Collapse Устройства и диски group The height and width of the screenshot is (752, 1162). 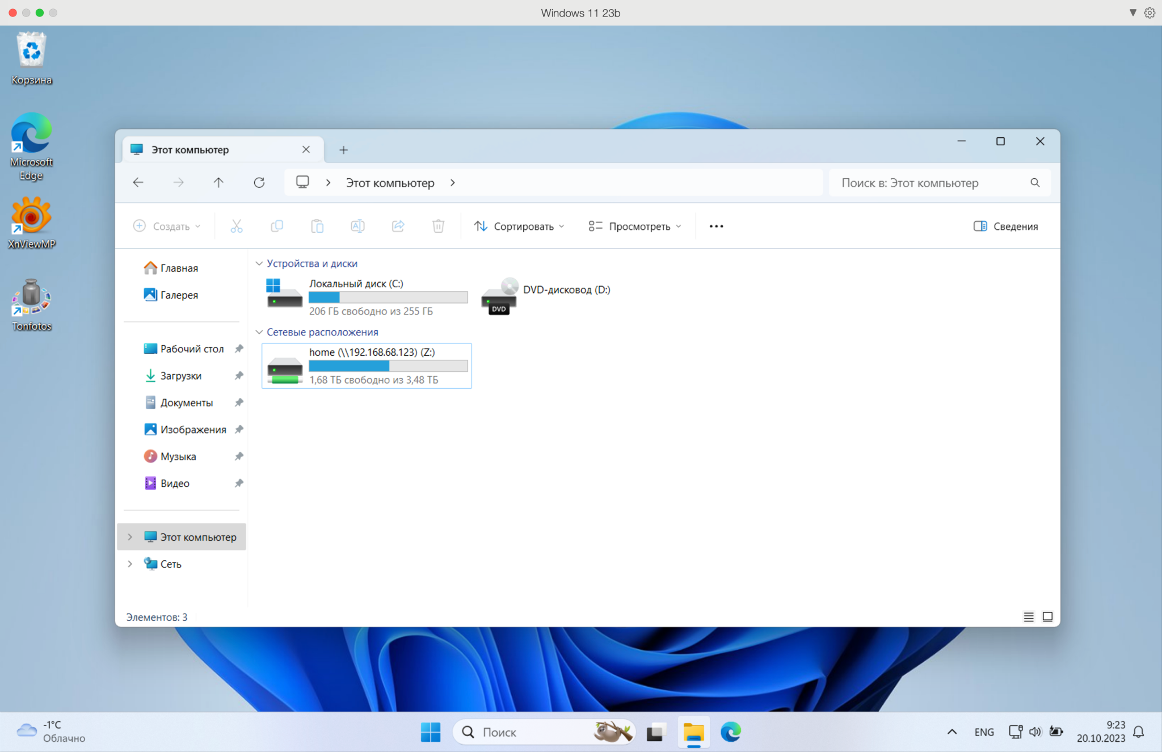tap(259, 263)
